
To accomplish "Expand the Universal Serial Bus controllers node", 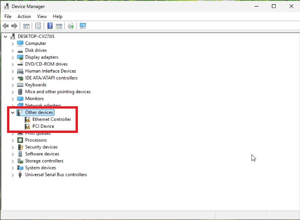I will (13, 175).
